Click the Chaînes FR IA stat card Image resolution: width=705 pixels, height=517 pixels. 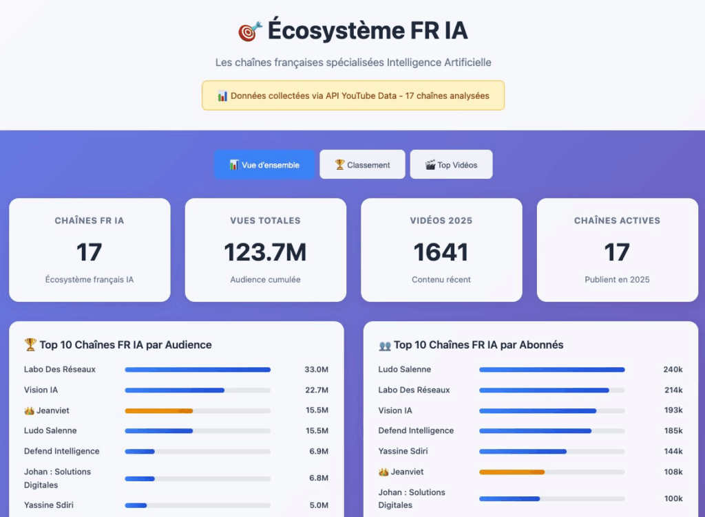coord(90,250)
